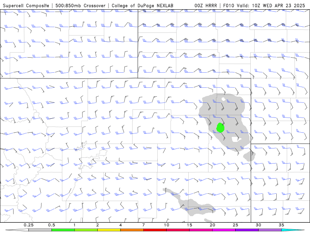Click the purple 25–30 legend segment
Image resolution: width=310 pixels, height=232 pixels.
(247, 230)
